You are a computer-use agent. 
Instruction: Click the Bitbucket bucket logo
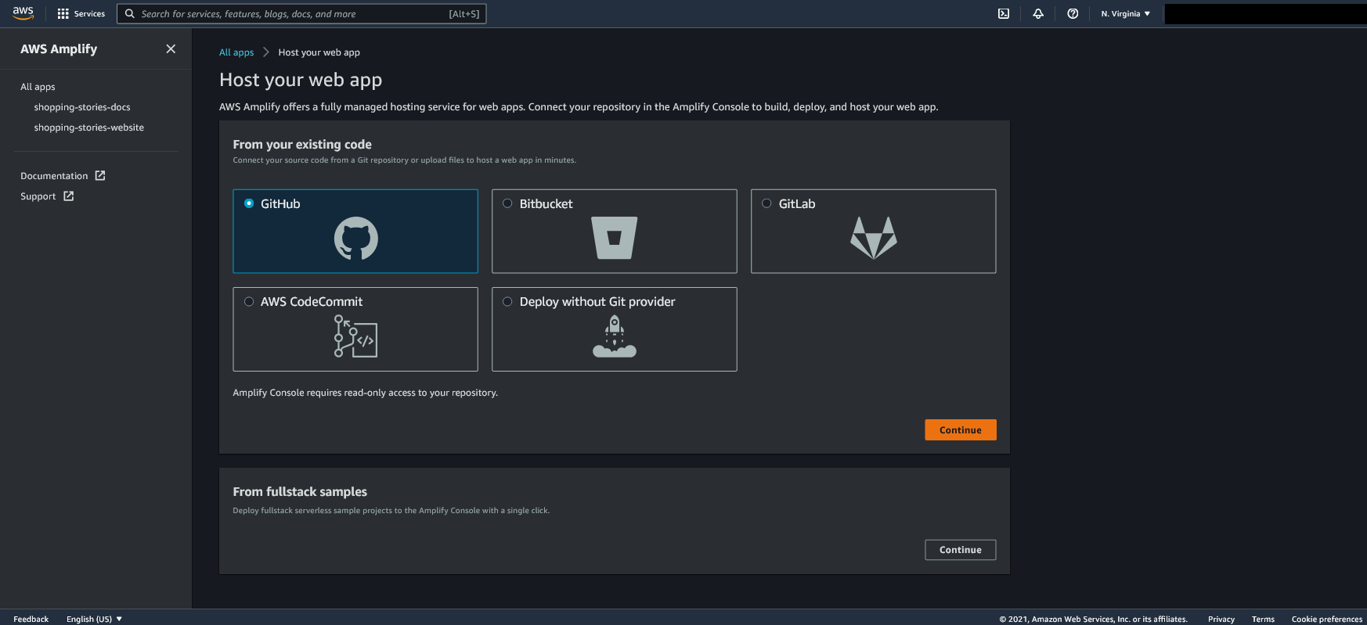tap(615, 238)
